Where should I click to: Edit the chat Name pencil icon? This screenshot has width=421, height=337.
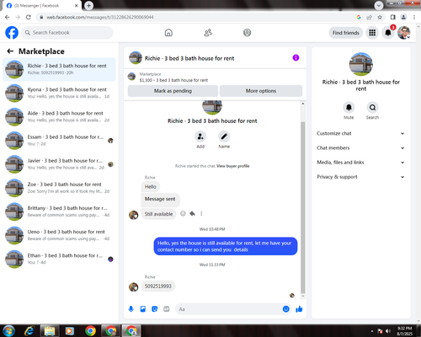tap(224, 136)
